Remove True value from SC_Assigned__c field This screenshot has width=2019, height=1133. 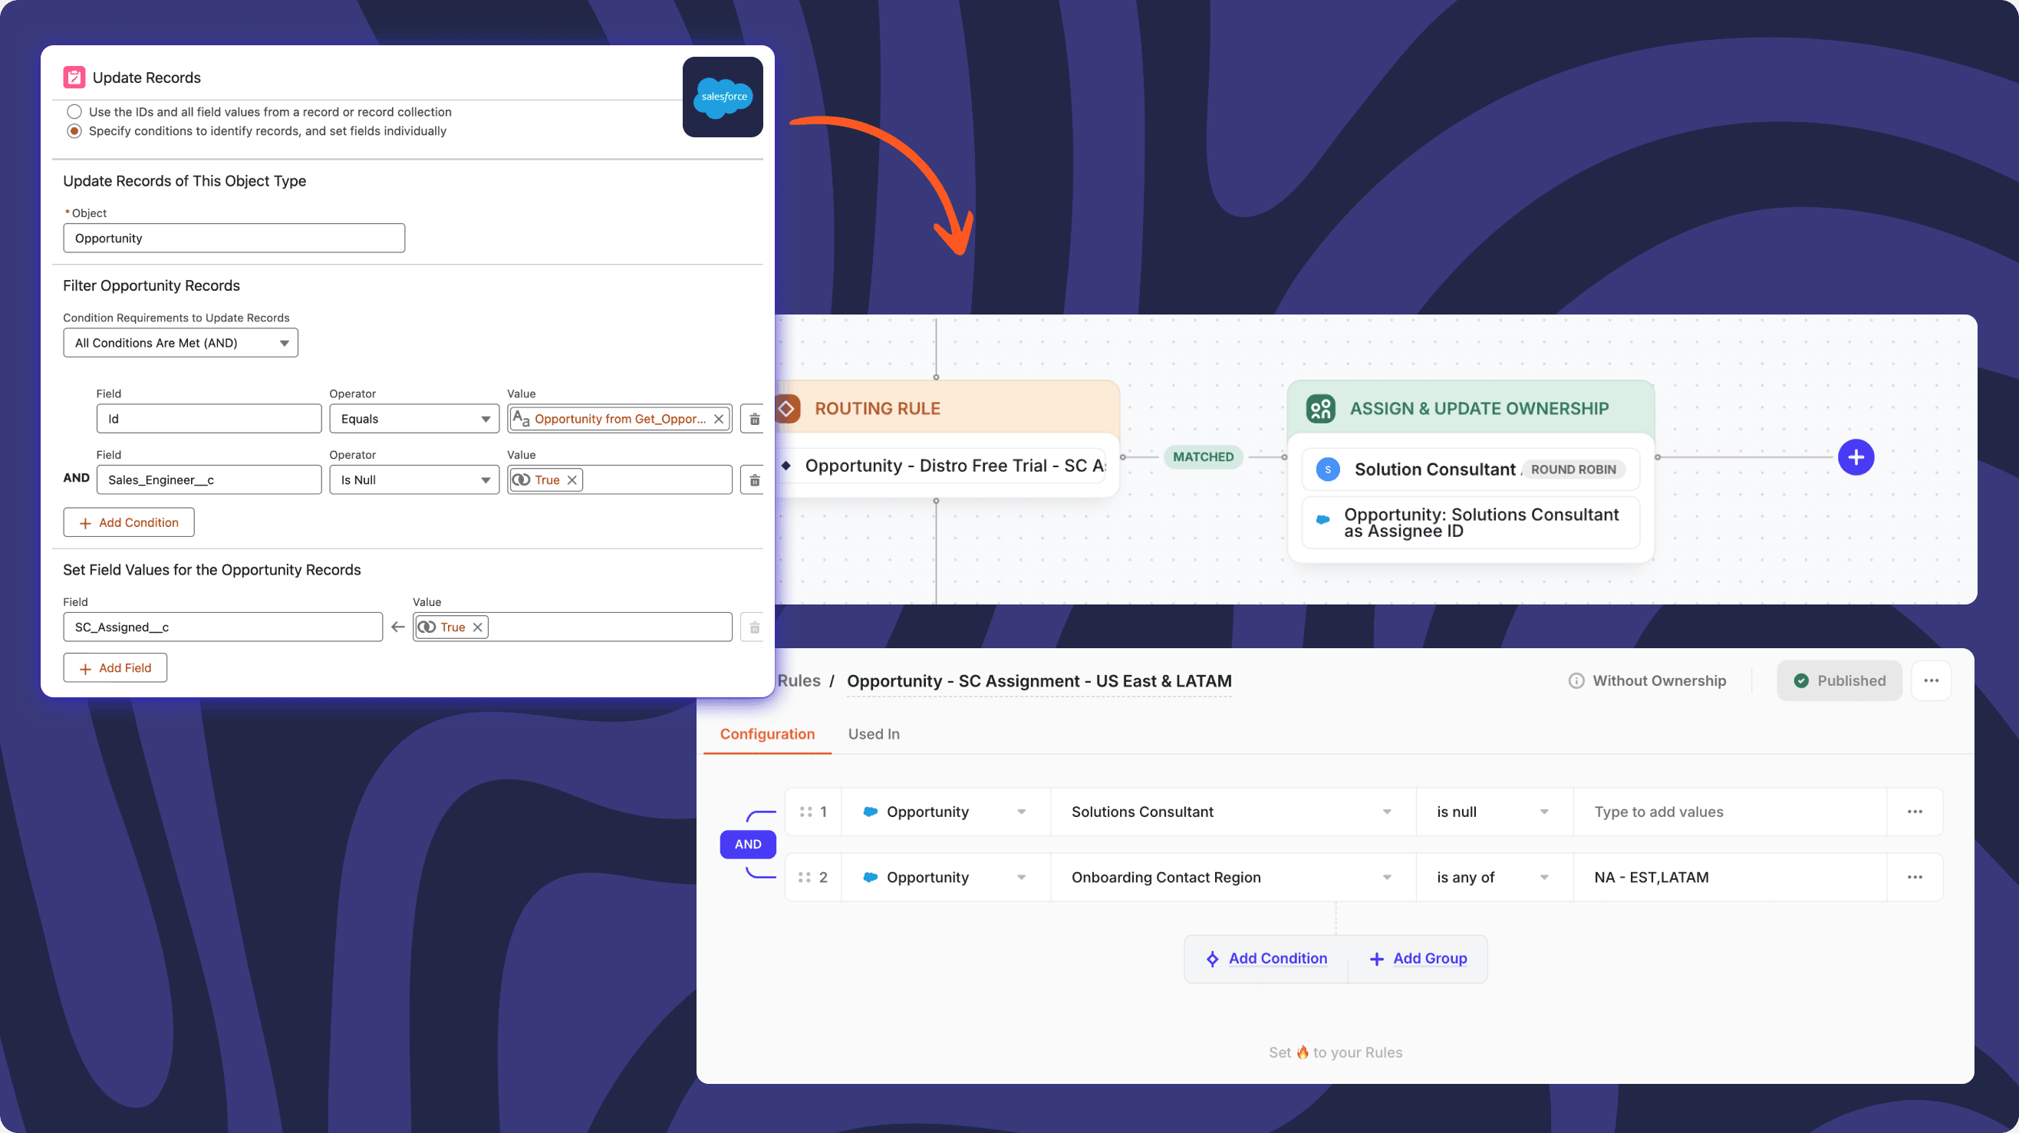pyautogui.click(x=477, y=627)
